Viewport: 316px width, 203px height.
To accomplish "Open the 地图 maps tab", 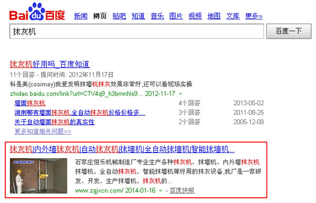I will (x=214, y=16).
